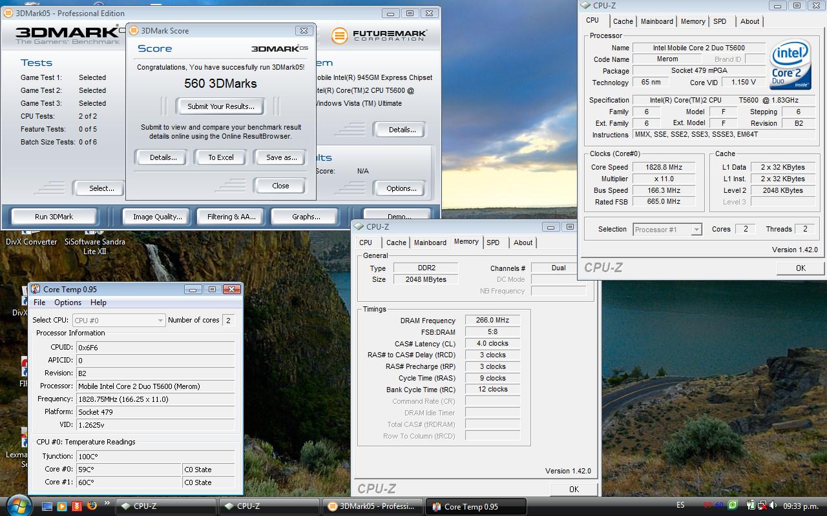This screenshot has height=516, width=827.
Task: Click green circular tray icon
Action: coord(733,505)
